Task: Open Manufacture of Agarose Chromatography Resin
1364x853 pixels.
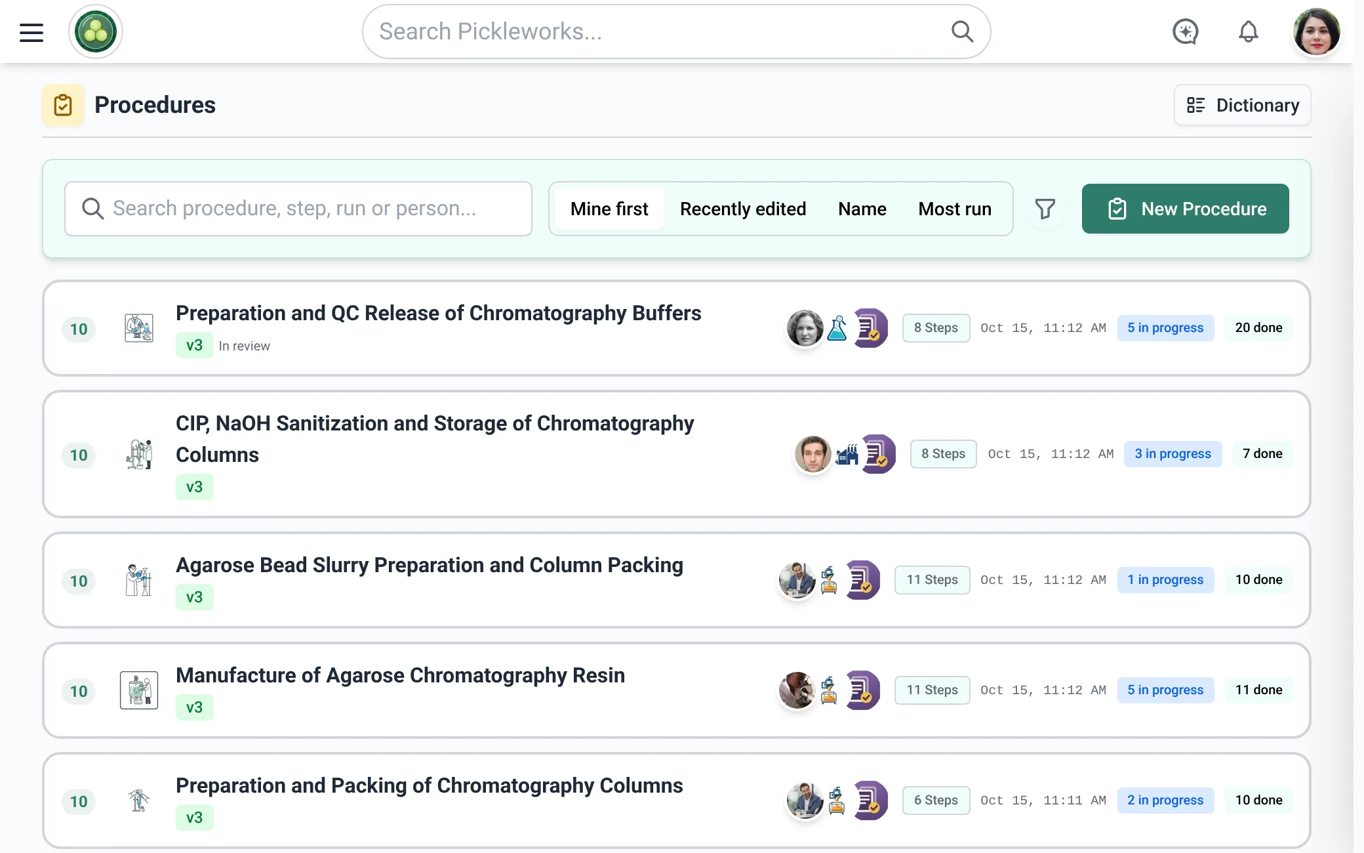Action: (400, 675)
